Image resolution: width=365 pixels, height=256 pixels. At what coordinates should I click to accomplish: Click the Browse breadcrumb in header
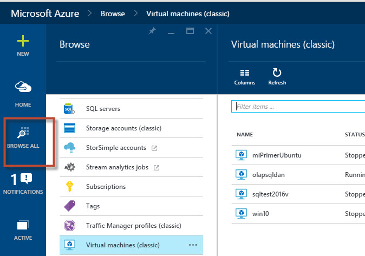[113, 13]
